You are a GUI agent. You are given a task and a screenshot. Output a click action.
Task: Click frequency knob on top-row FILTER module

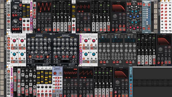tap(115, 16)
